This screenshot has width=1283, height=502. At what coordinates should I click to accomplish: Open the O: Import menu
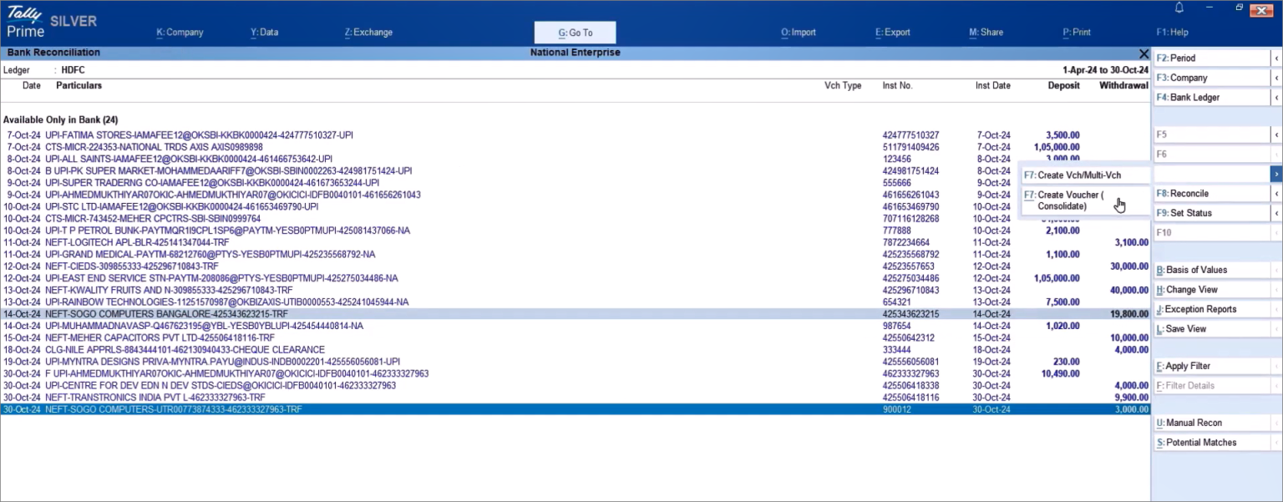[798, 32]
